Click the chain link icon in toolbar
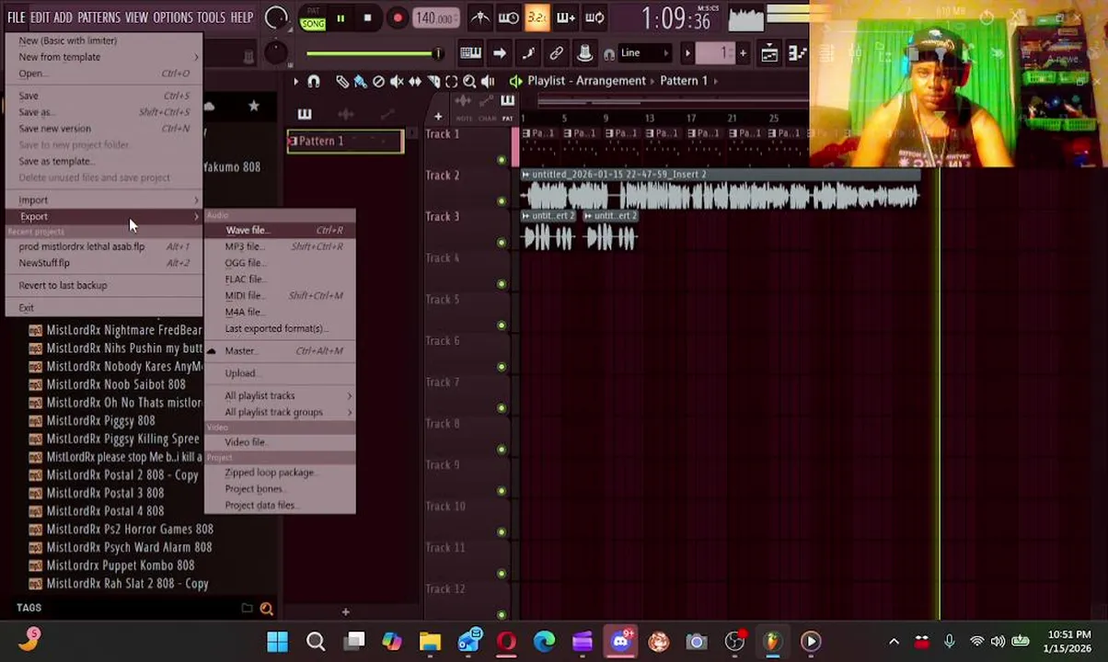 pos(556,52)
